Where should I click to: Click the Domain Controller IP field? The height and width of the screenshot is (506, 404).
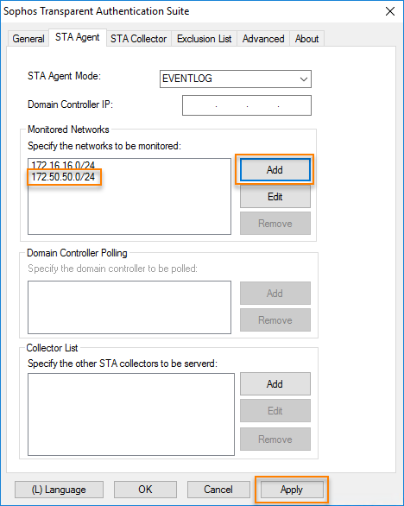[x=247, y=105]
